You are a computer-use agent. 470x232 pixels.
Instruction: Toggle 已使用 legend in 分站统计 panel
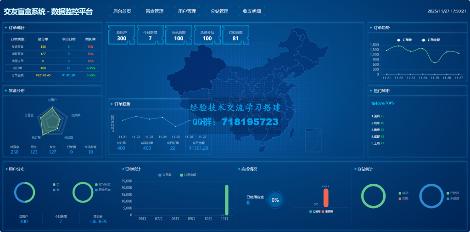pos(453,193)
